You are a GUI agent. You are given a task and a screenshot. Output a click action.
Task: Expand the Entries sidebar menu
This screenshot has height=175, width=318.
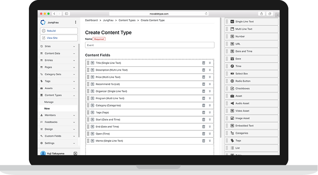58,60
